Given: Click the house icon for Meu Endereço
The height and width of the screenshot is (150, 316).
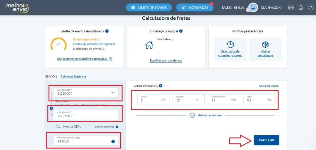Looking at the screenshot, I should (149, 45).
